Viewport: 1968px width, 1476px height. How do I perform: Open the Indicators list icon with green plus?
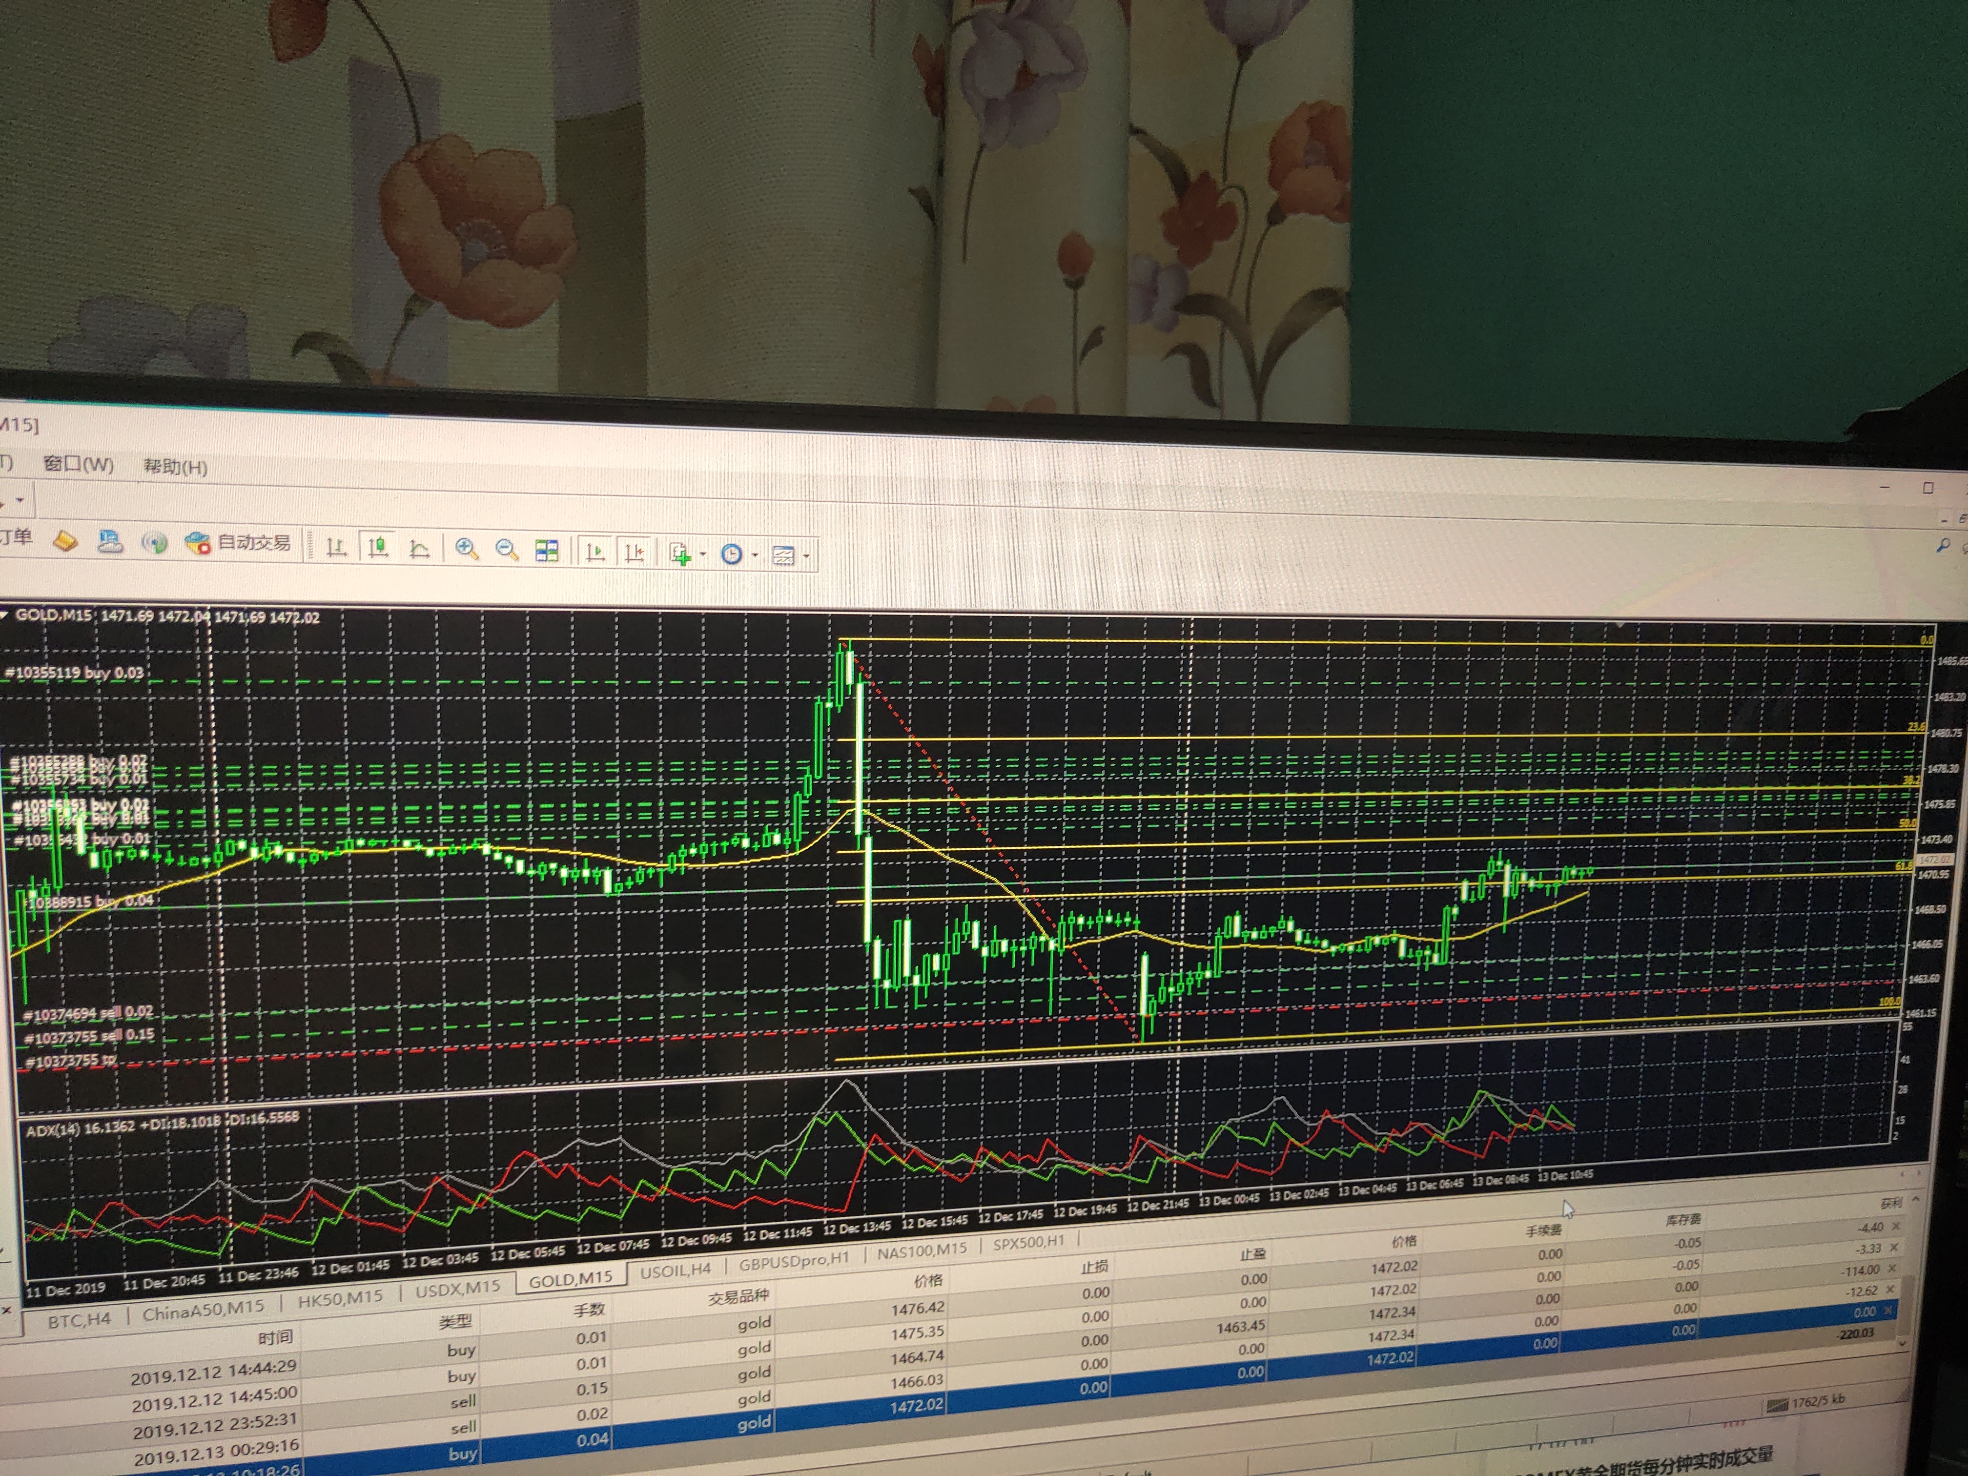click(680, 554)
